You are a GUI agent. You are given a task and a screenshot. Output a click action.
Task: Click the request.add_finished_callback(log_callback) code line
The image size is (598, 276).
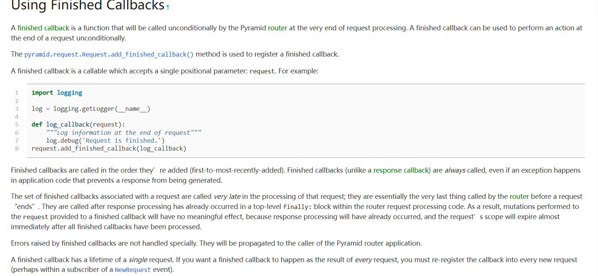[x=109, y=149]
